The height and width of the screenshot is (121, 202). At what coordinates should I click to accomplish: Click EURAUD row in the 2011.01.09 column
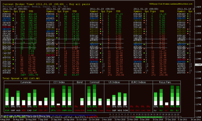pyautogui.click(x=20, y=16)
